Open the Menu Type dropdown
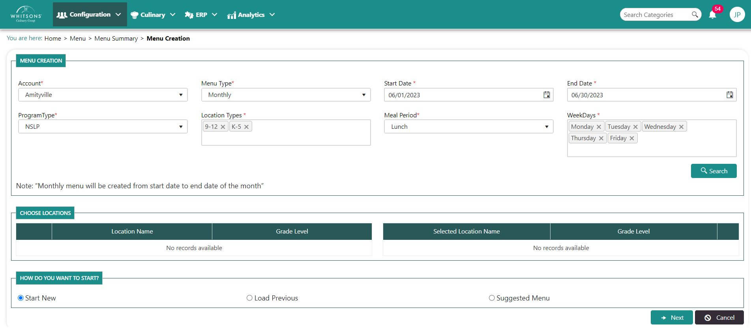This screenshot has height=330, width=751. (x=286, y=95)
